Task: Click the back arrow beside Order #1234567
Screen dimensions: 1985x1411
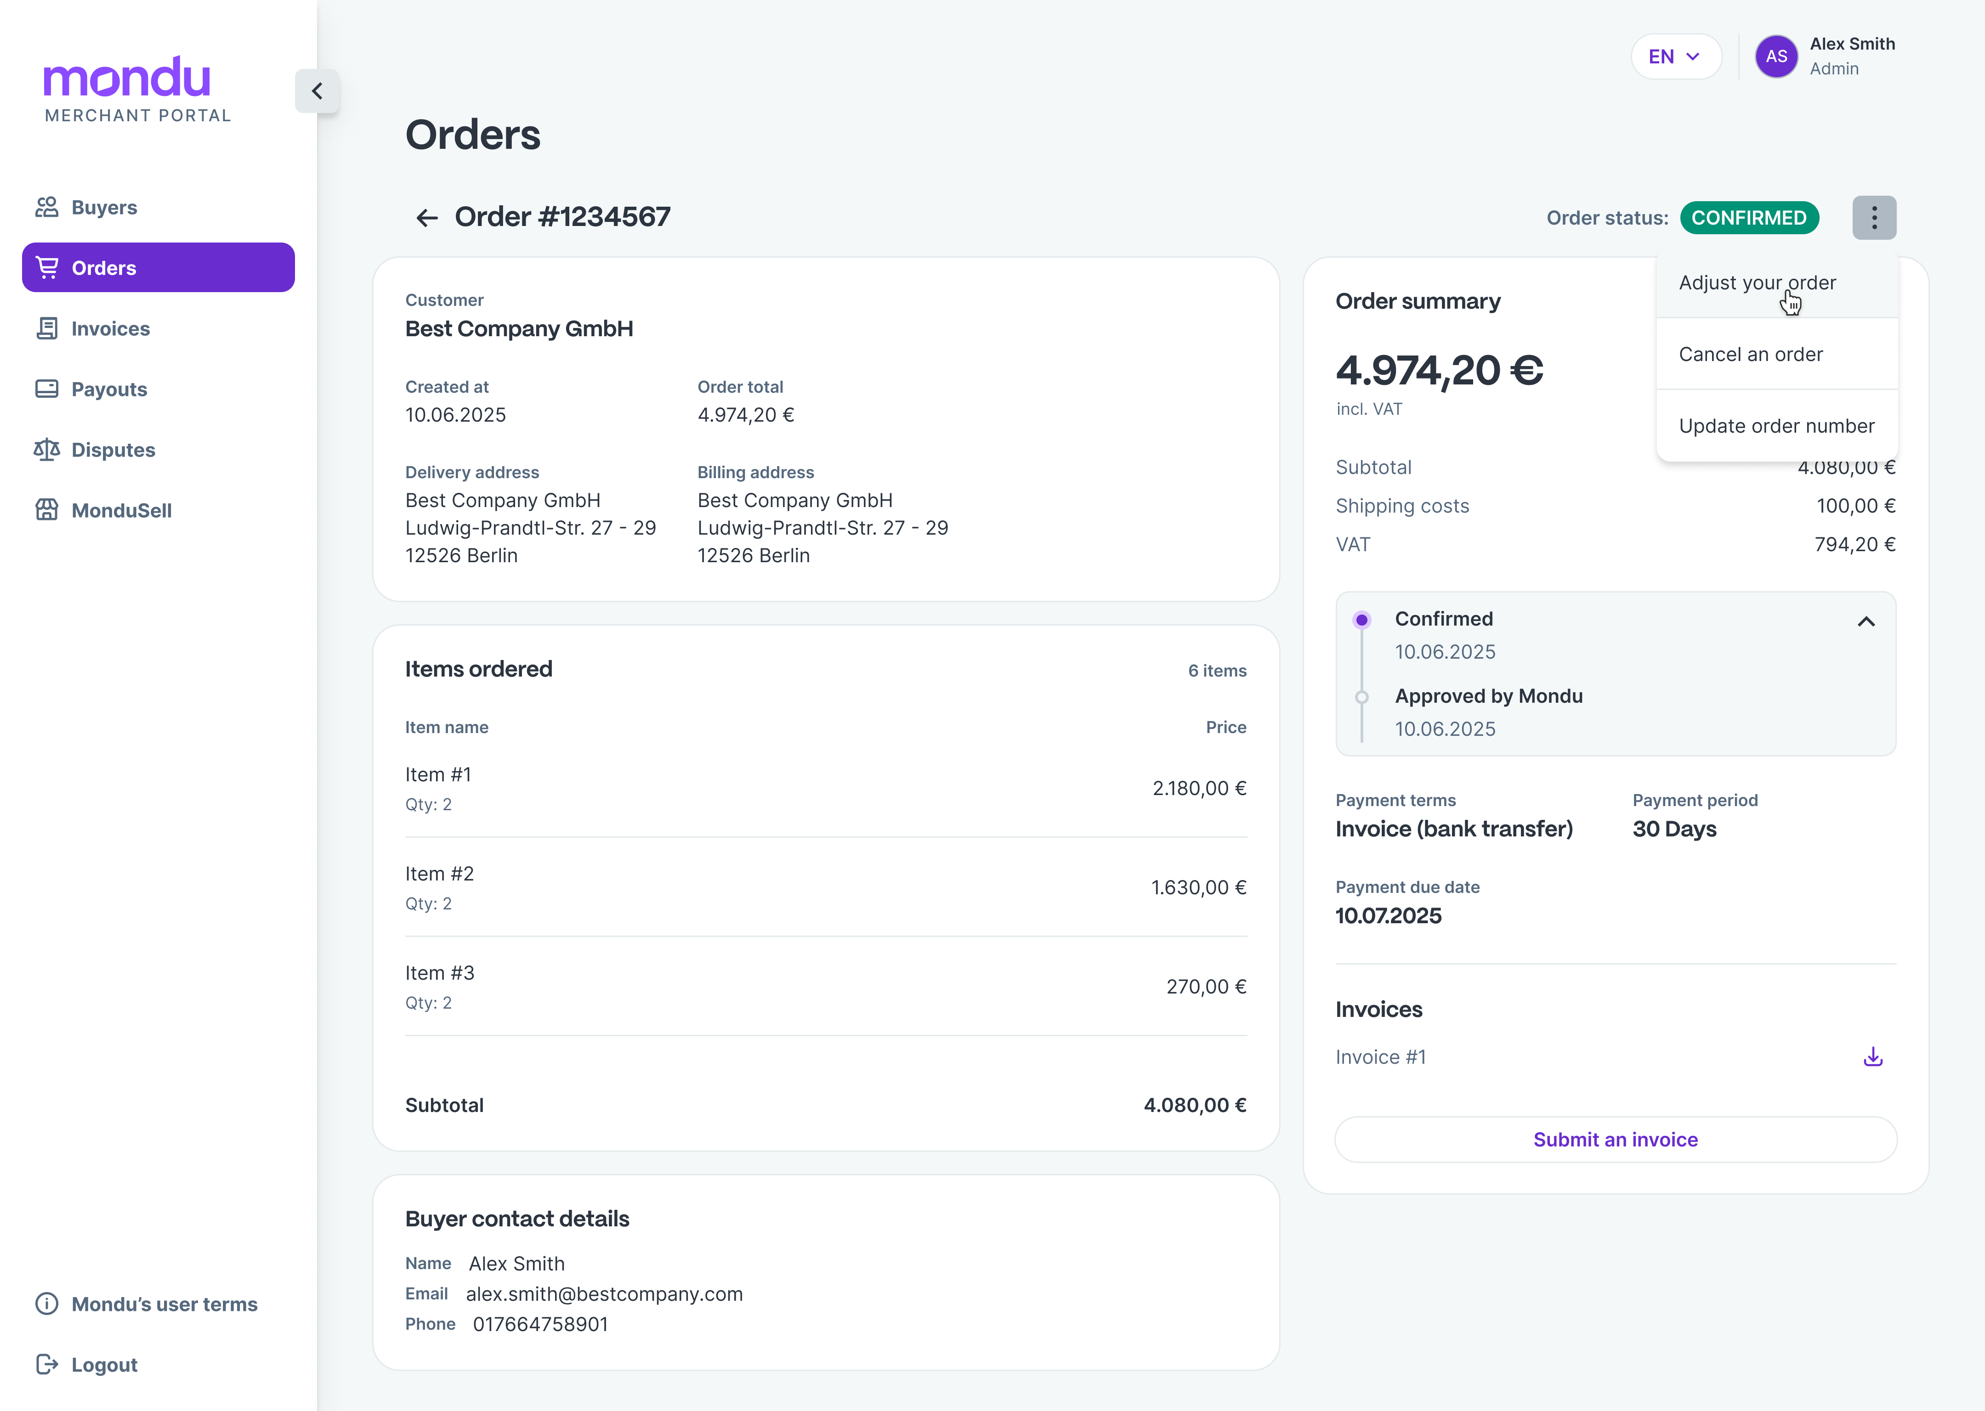Action: pos(427,217)
